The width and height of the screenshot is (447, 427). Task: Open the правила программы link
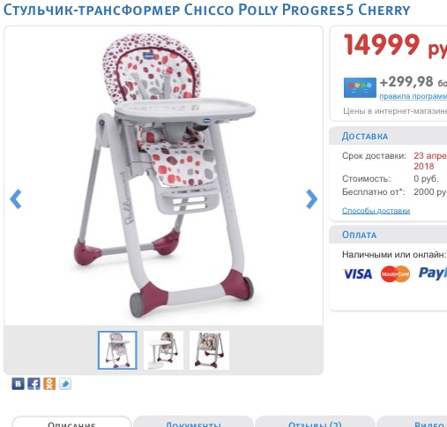pyautogui.click(x=413, y=96)
